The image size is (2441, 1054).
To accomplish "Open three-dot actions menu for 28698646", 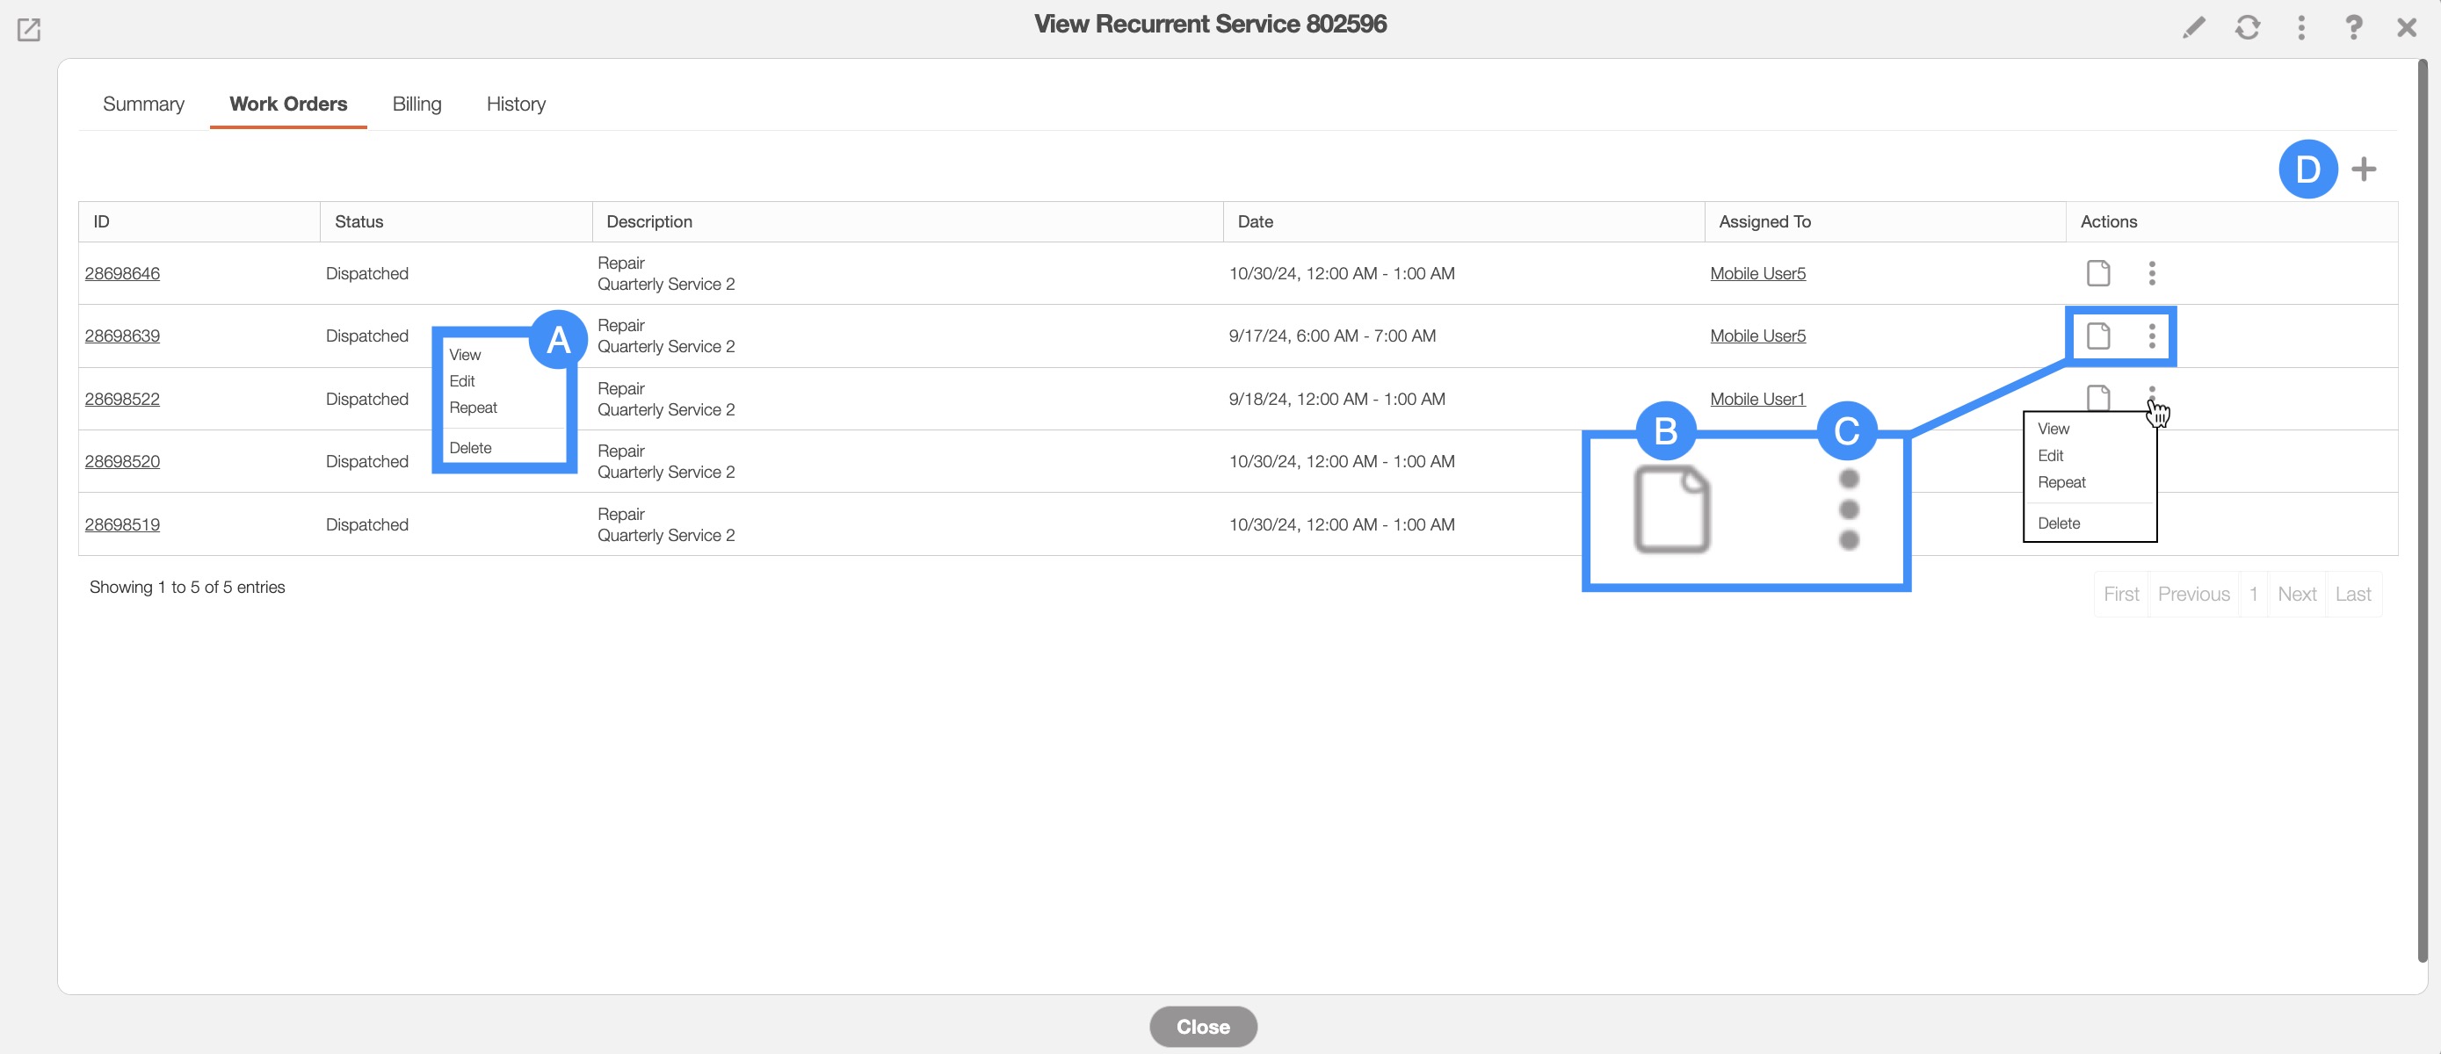I will click(2152, 273).
